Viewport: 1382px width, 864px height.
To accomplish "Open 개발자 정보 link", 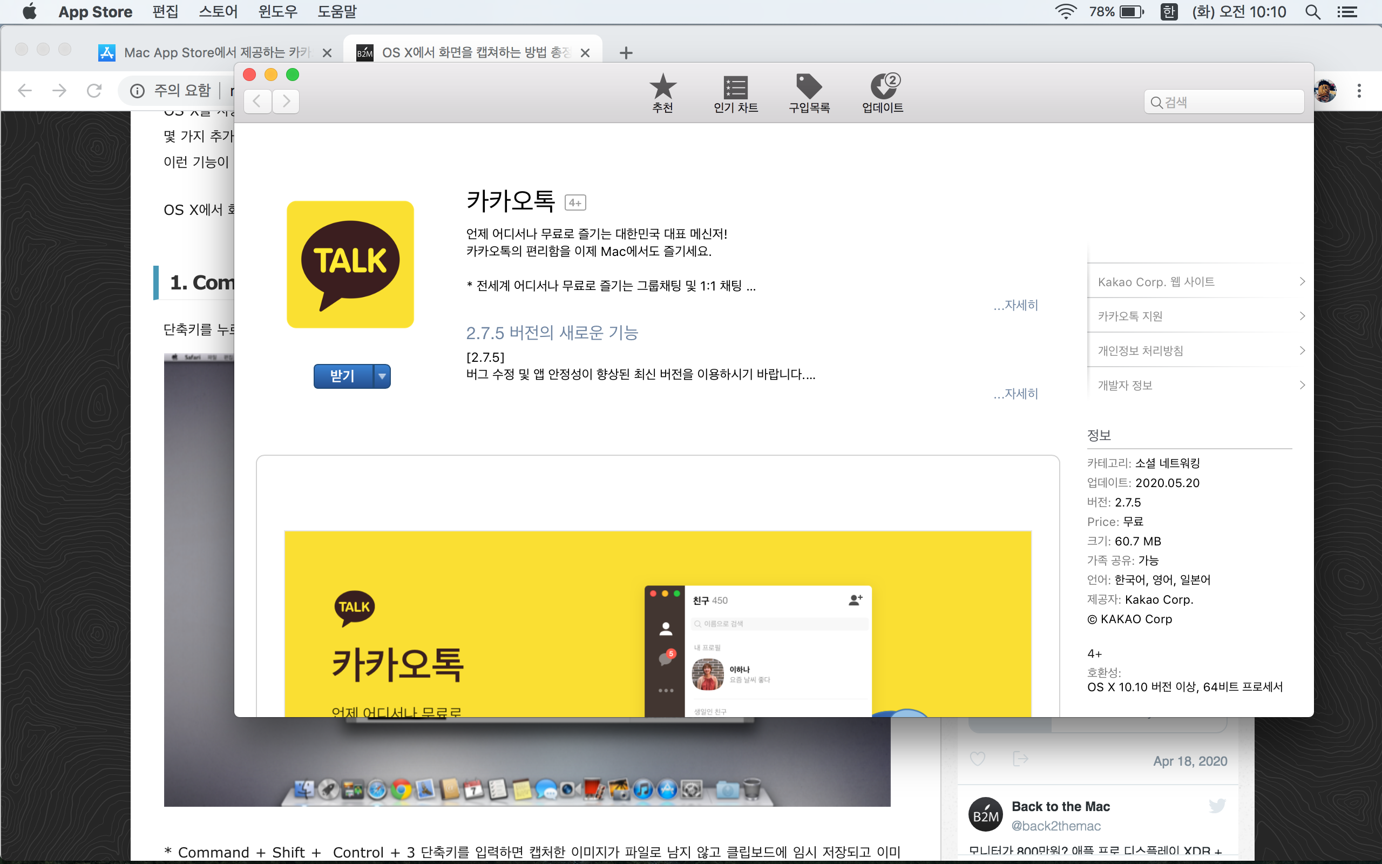I will click(x=1124, y=385).
